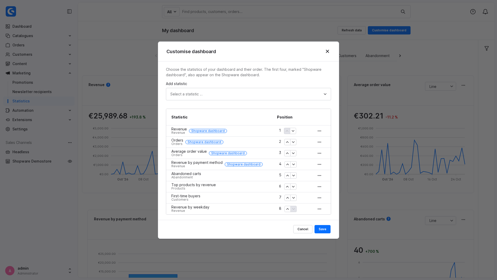Click the Customise dashboard button

coord(389,30)
